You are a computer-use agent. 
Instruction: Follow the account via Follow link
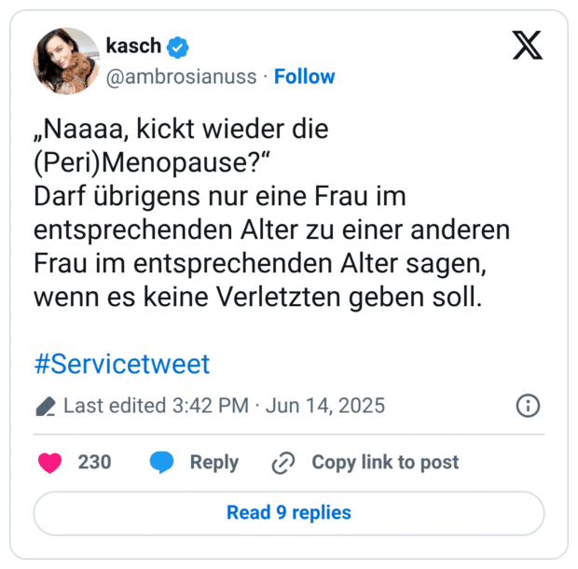point(304,76)
